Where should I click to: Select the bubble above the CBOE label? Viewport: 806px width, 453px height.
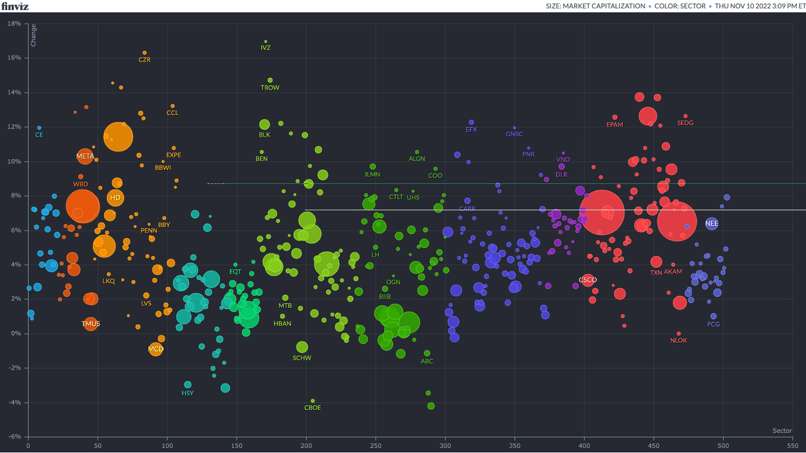click(x=313, y=401)
